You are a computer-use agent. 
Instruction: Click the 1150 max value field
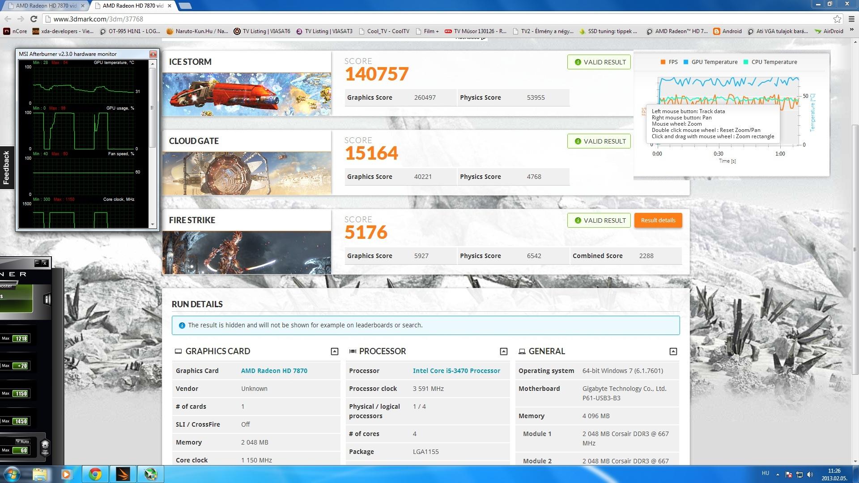(x=21, y=394)
